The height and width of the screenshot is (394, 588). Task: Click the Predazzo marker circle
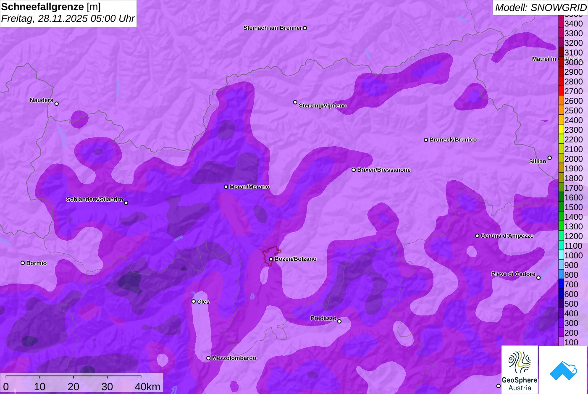pos(339,321)
